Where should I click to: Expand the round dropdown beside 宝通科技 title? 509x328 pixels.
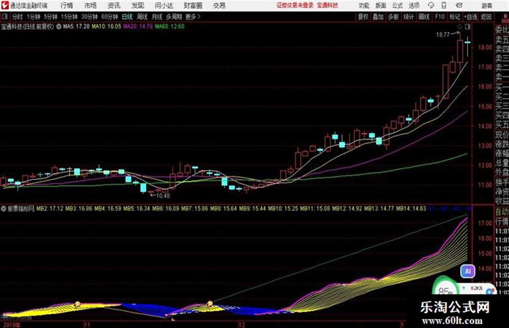(x=59, y=26)
